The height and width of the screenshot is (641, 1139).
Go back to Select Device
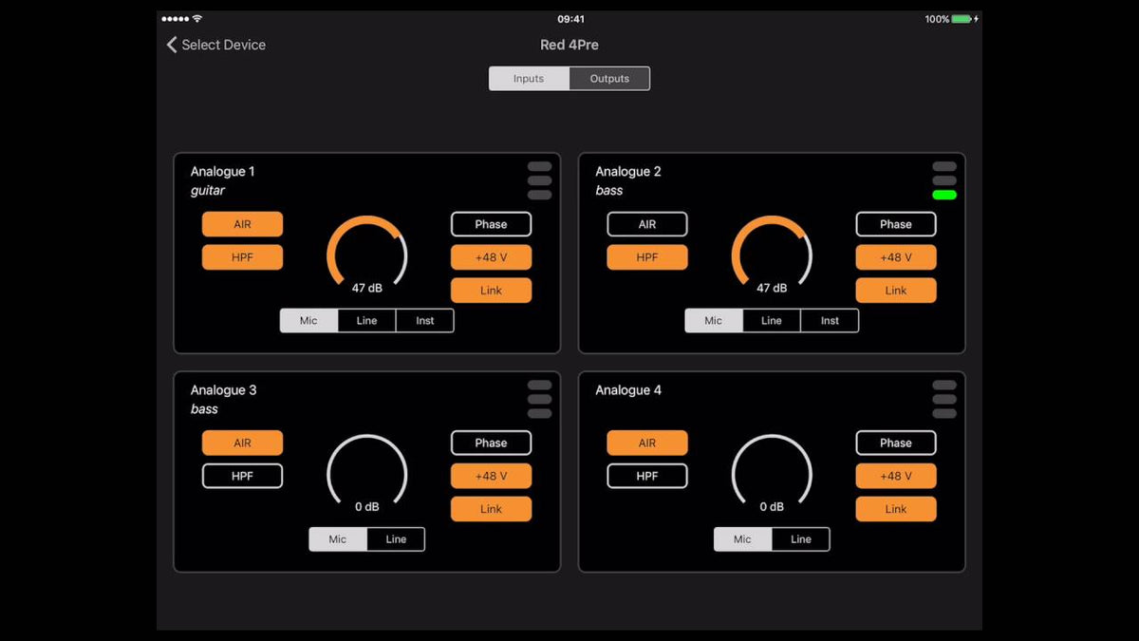click(x=216, y=45)
